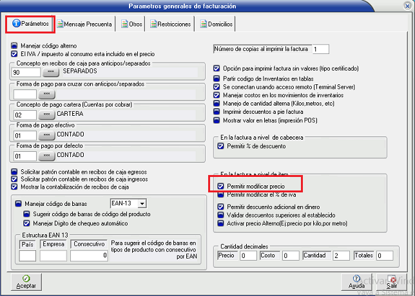Select the Otros tab
The height and width of the screenshot is (296, 415).
coord(131,24)
